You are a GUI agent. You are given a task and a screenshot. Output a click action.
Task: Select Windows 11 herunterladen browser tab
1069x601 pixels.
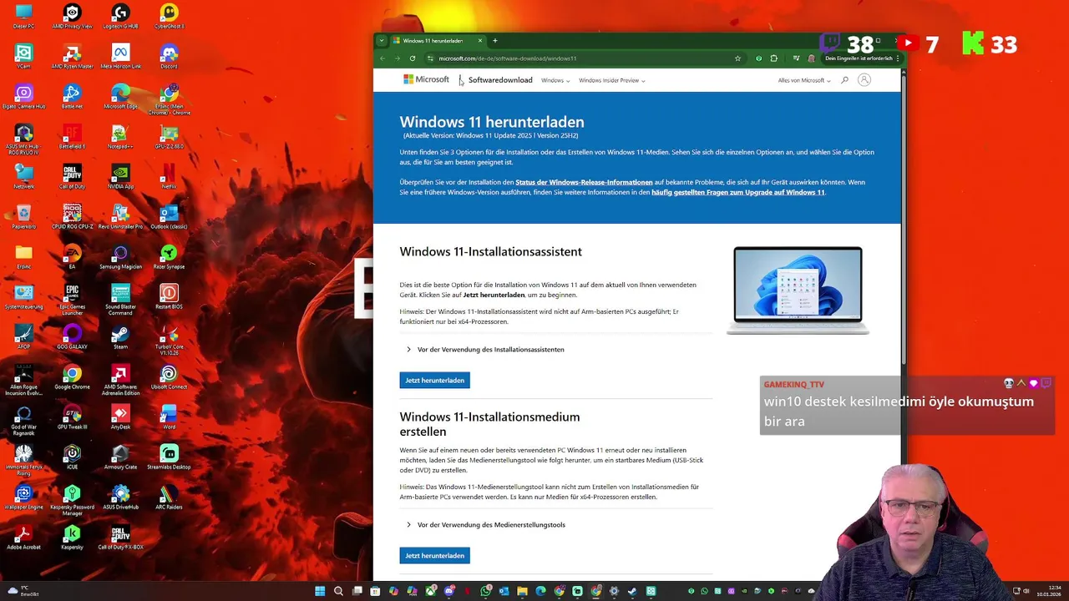coord(437,40)
